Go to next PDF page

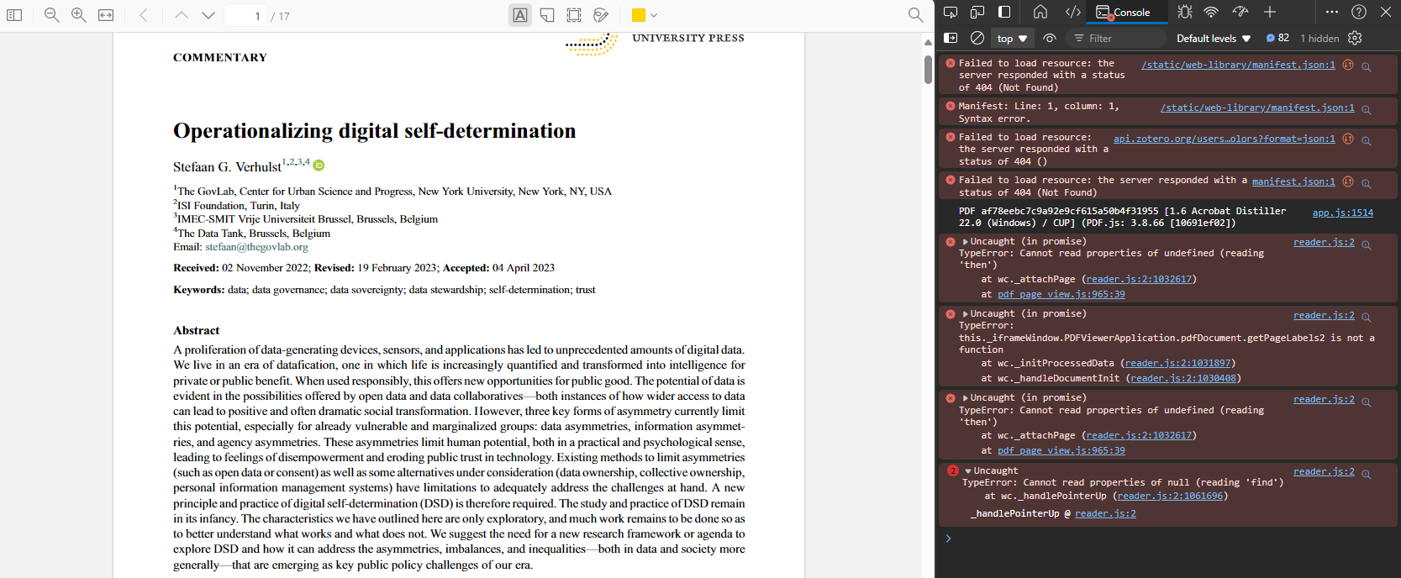pos(208,15)
